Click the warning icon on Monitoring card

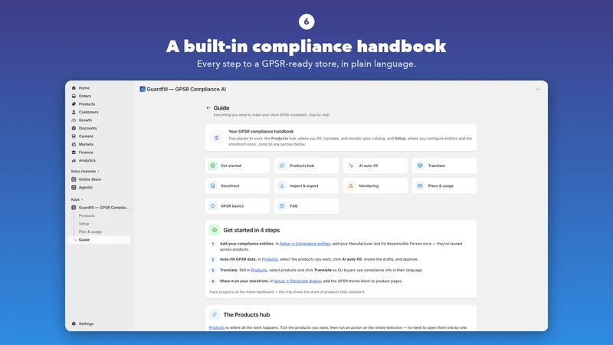point(351,186)
